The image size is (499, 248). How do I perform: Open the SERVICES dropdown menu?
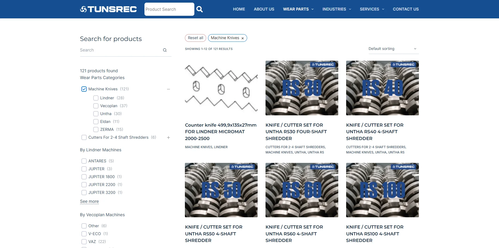[x=372, y=9]
